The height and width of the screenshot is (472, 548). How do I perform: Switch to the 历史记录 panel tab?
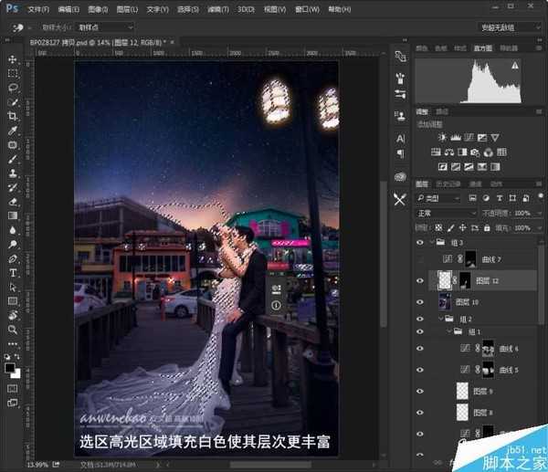pos(448,184)
